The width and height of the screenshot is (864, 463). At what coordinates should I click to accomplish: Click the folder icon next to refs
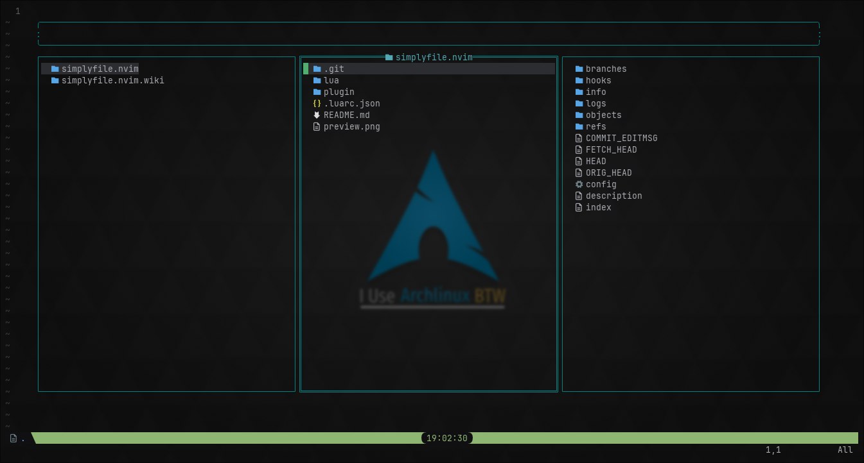click(x=579, y=126)
